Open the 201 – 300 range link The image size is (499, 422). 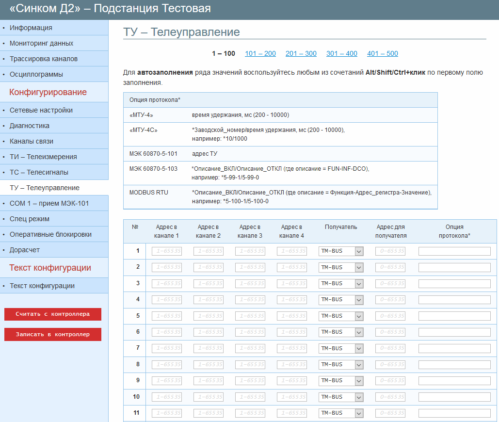coord(301,54)
